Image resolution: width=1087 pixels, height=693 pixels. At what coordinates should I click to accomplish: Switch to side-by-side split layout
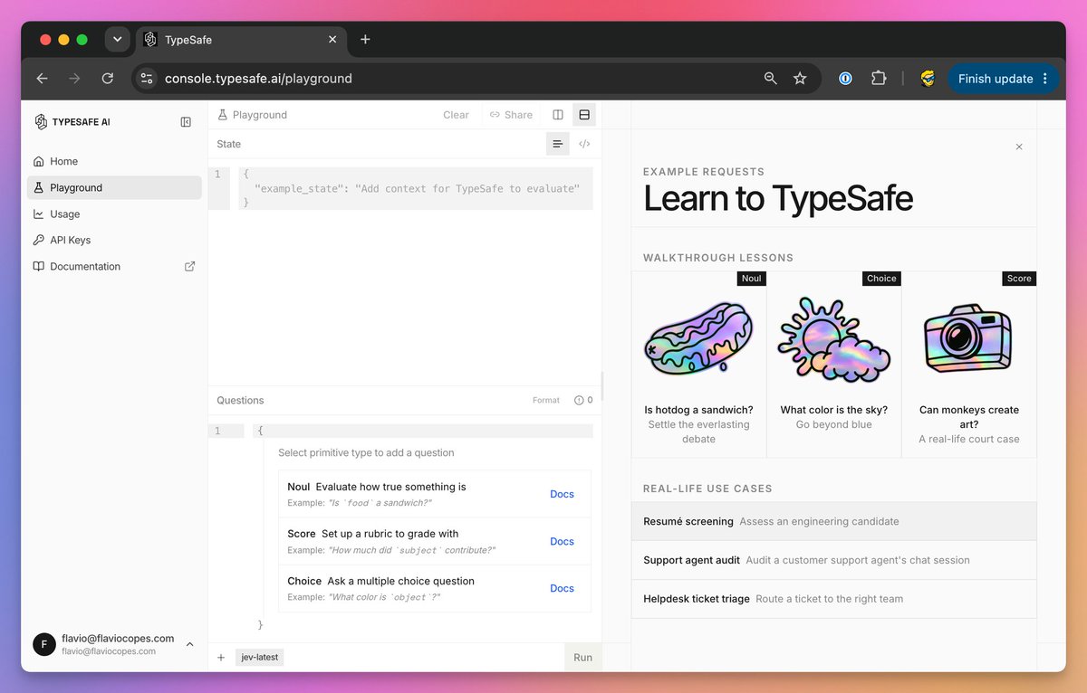click(x=558, y=115)
